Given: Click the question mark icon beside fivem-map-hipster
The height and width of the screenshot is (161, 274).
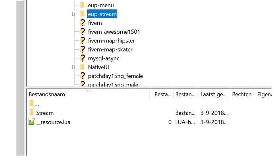Looking at the screenshot, I should click(x=83, y=41).
